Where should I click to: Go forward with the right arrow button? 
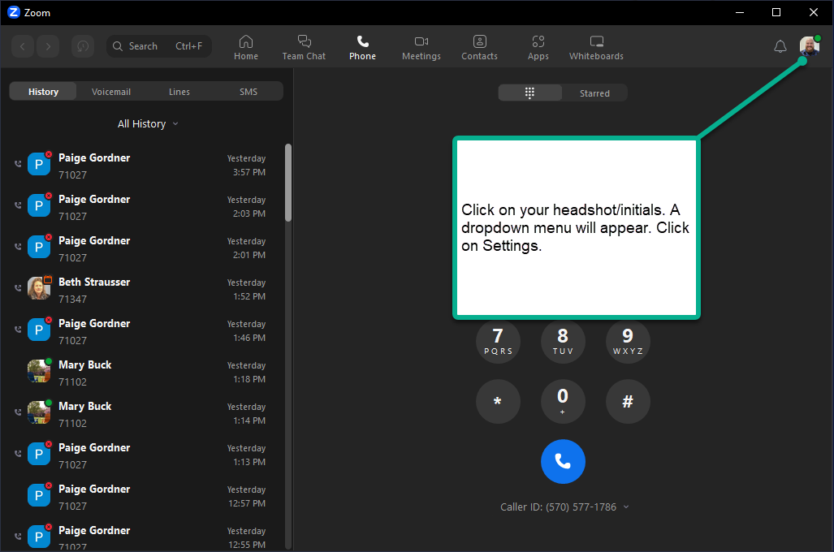(x=48, y=46)
